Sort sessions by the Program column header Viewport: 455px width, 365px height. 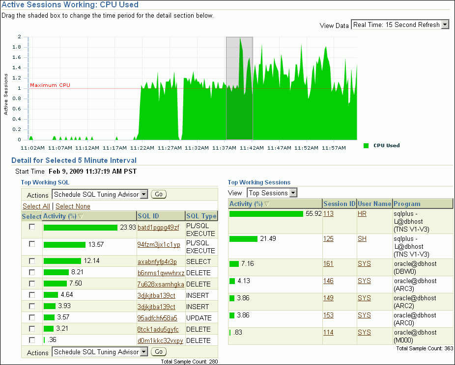(407, 204)
